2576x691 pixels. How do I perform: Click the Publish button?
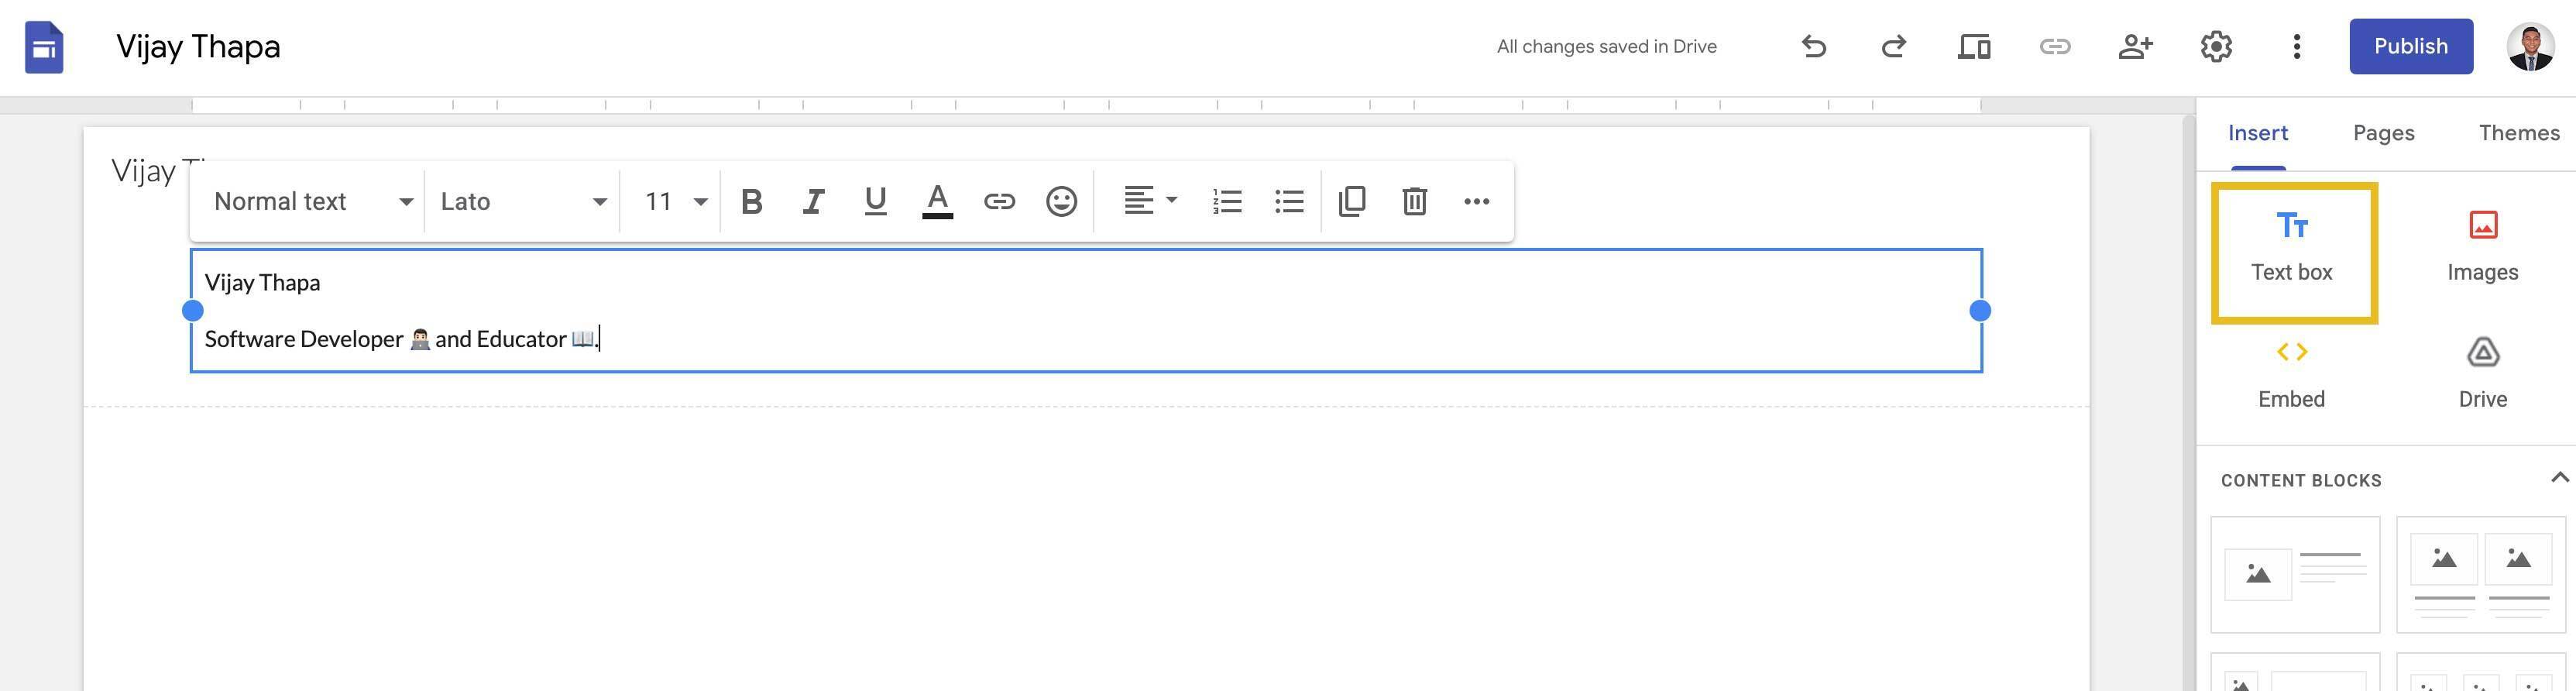(x=2410, y=46)
